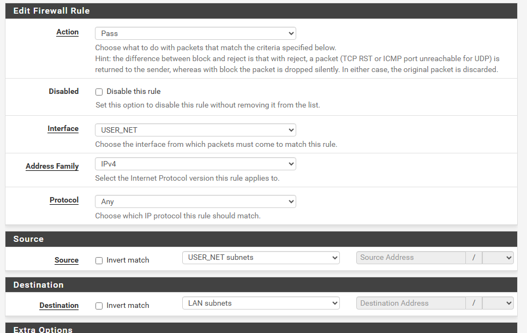527x333 pixels.
Task: Open the Address Family IPv4 dropdown
Action: click(x=195, y=164)
